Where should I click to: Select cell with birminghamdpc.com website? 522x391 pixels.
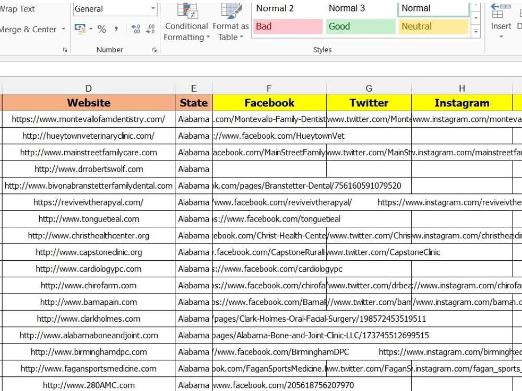point(89,352)
